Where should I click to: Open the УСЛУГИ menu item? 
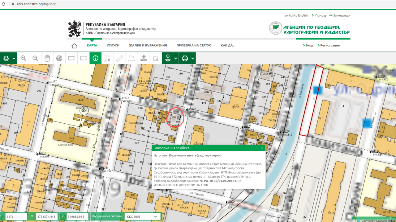click(x=113, y=45)
